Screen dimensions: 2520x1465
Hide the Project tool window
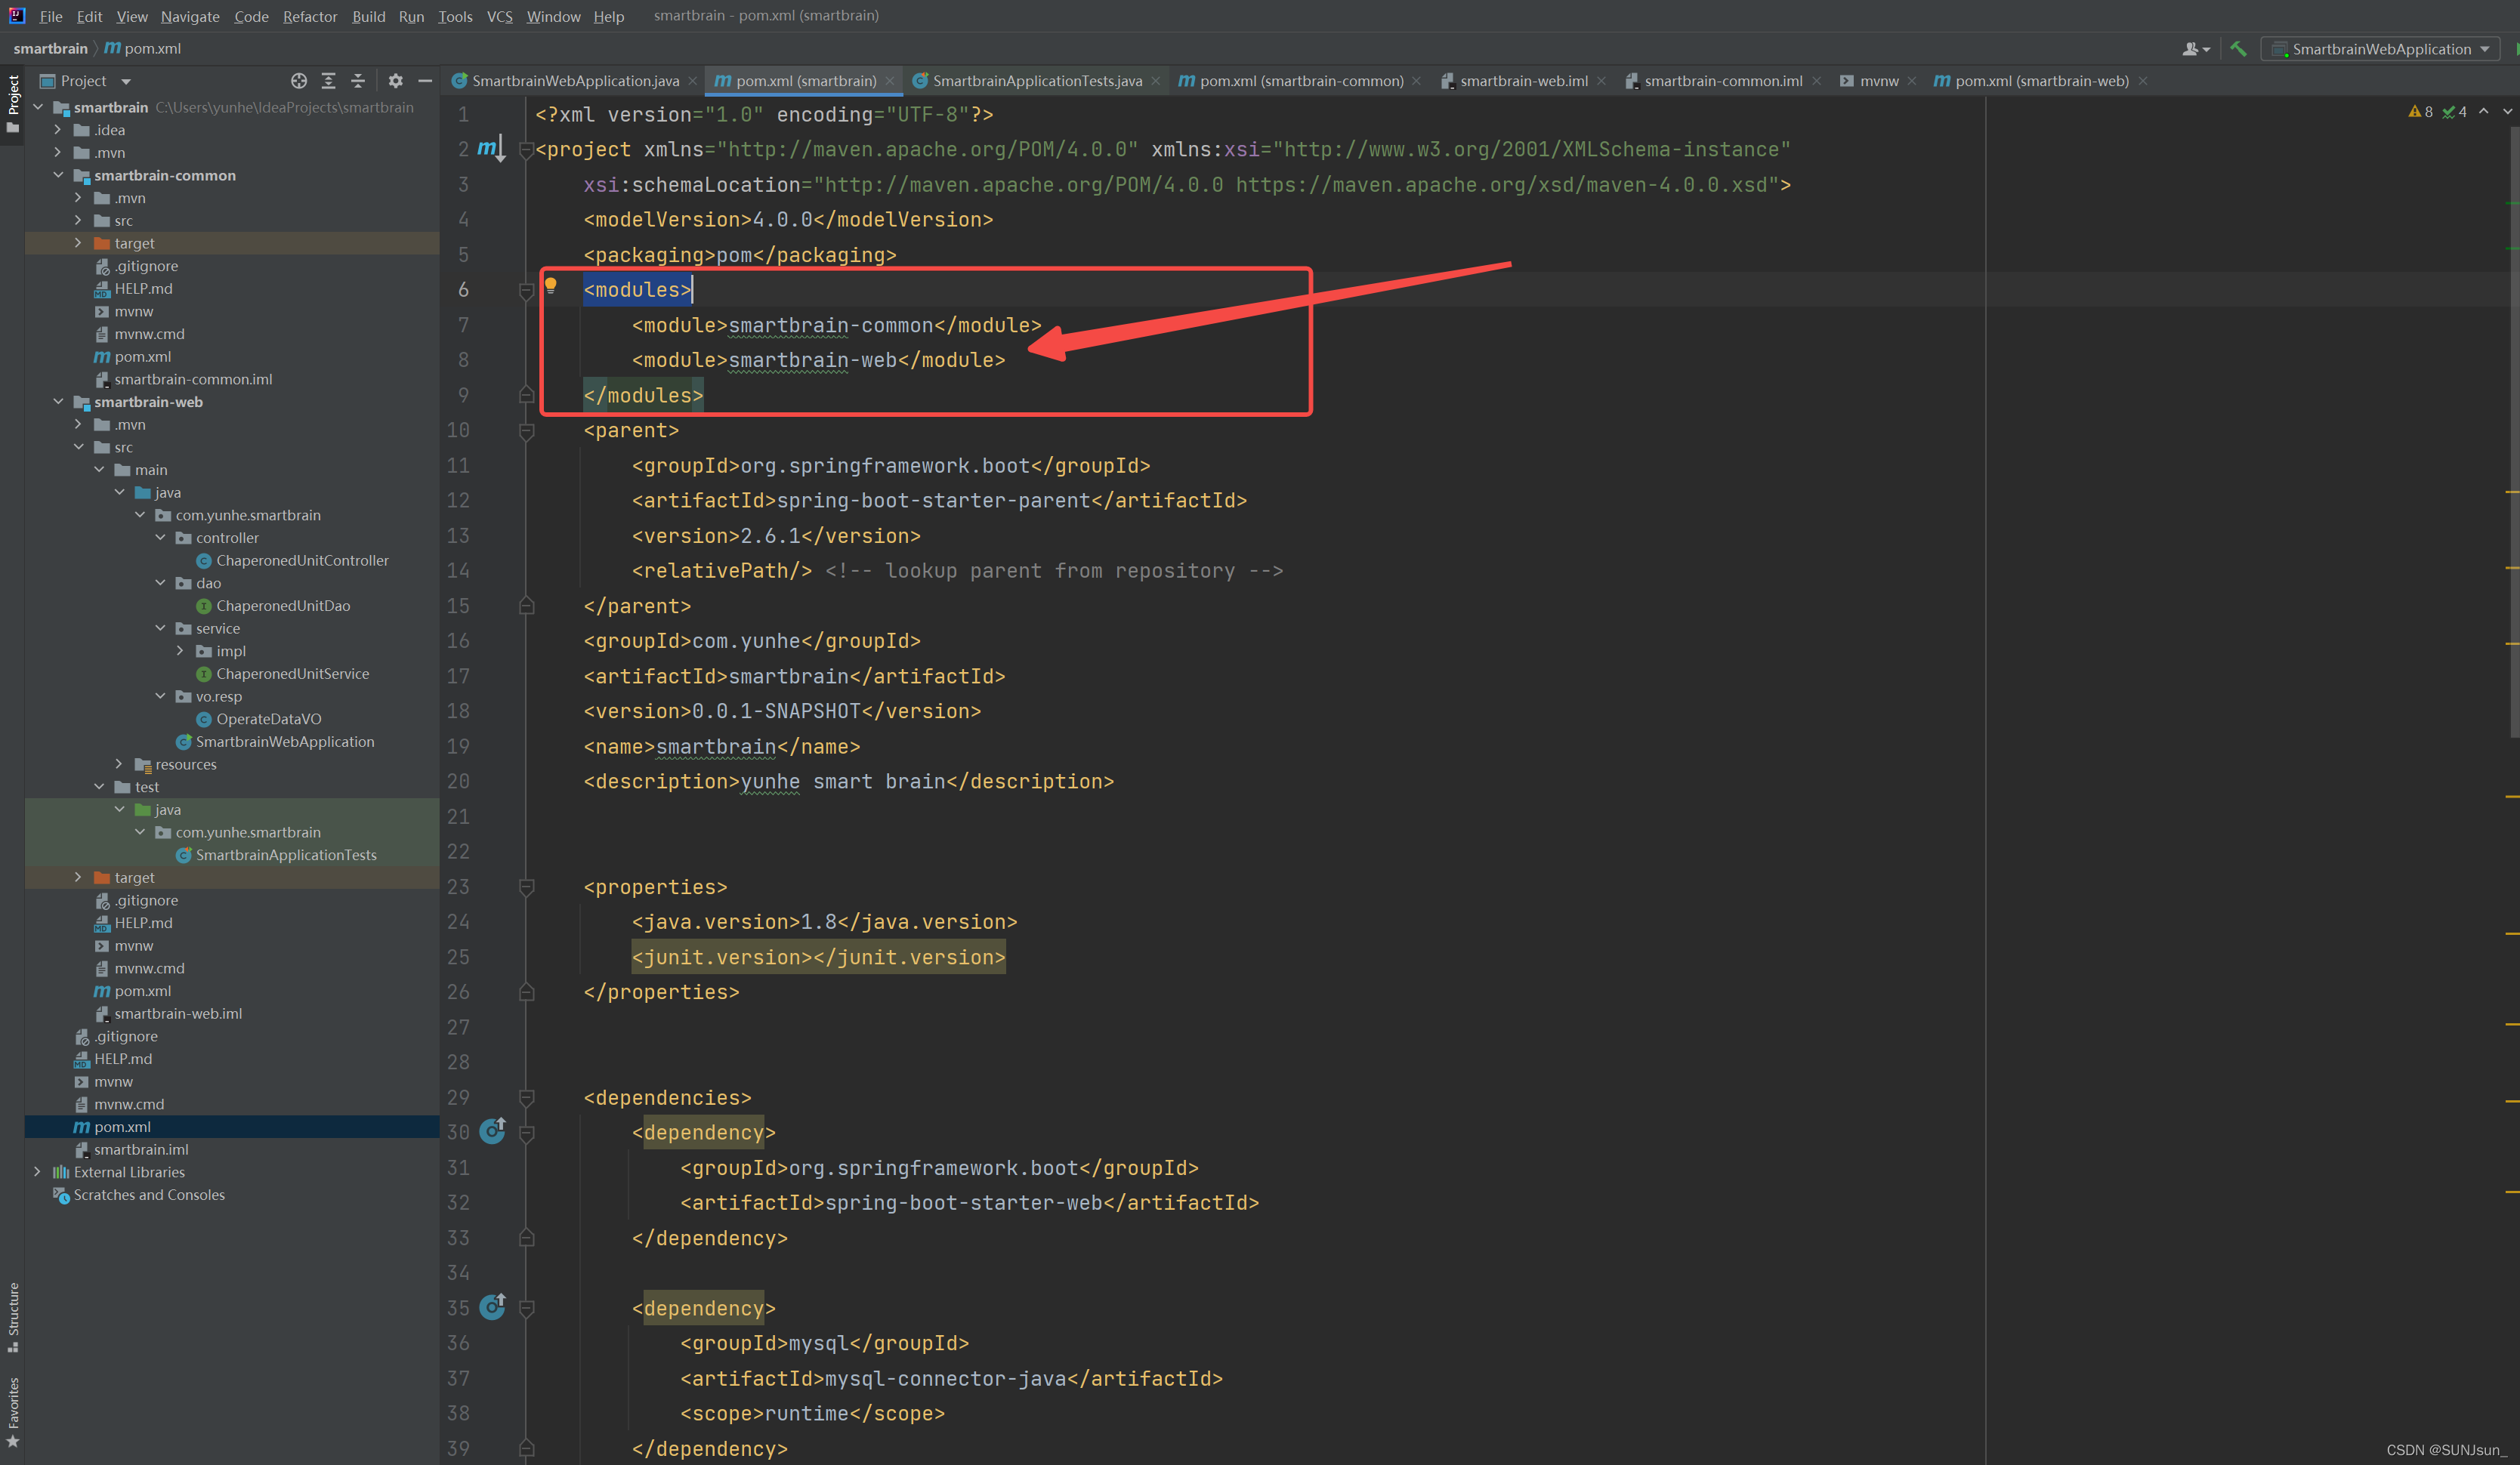425,81
